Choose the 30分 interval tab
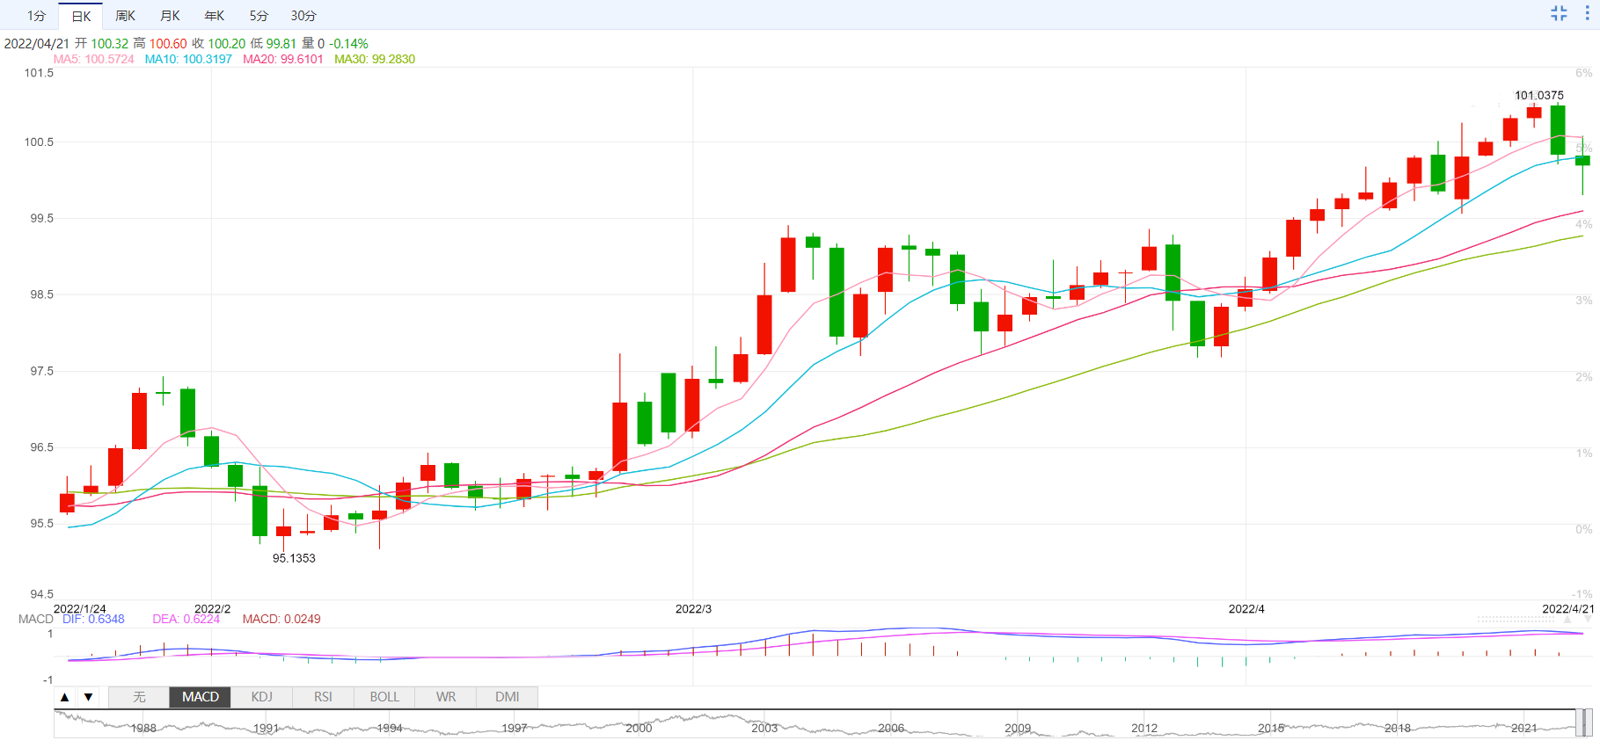This screenshot has height=755, width=1600. (x=303, y=16)
